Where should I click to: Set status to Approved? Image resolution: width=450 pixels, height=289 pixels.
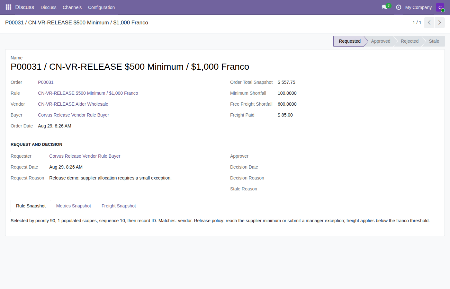pos(381,41)
